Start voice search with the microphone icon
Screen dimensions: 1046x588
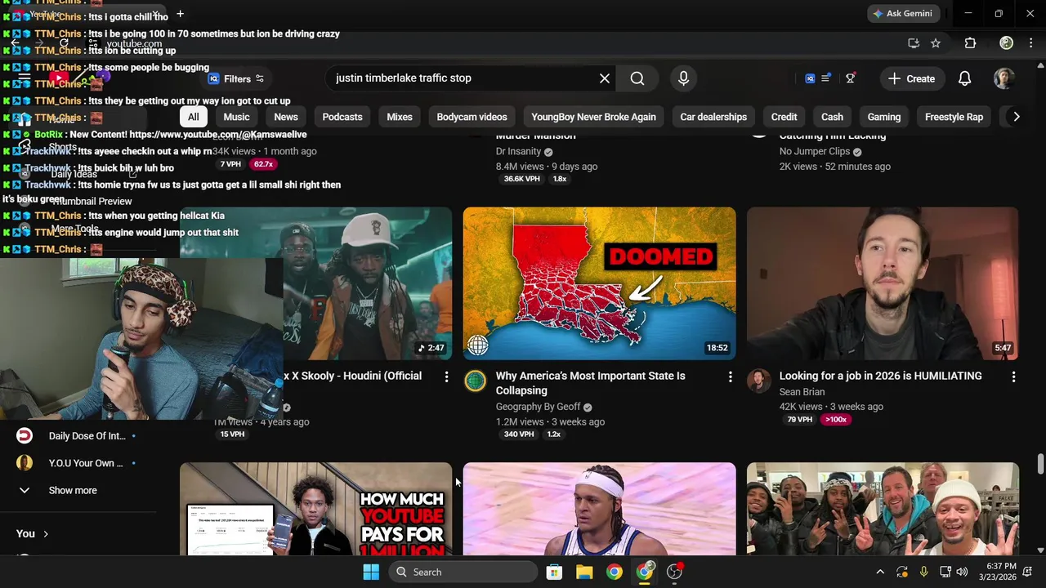683,78
